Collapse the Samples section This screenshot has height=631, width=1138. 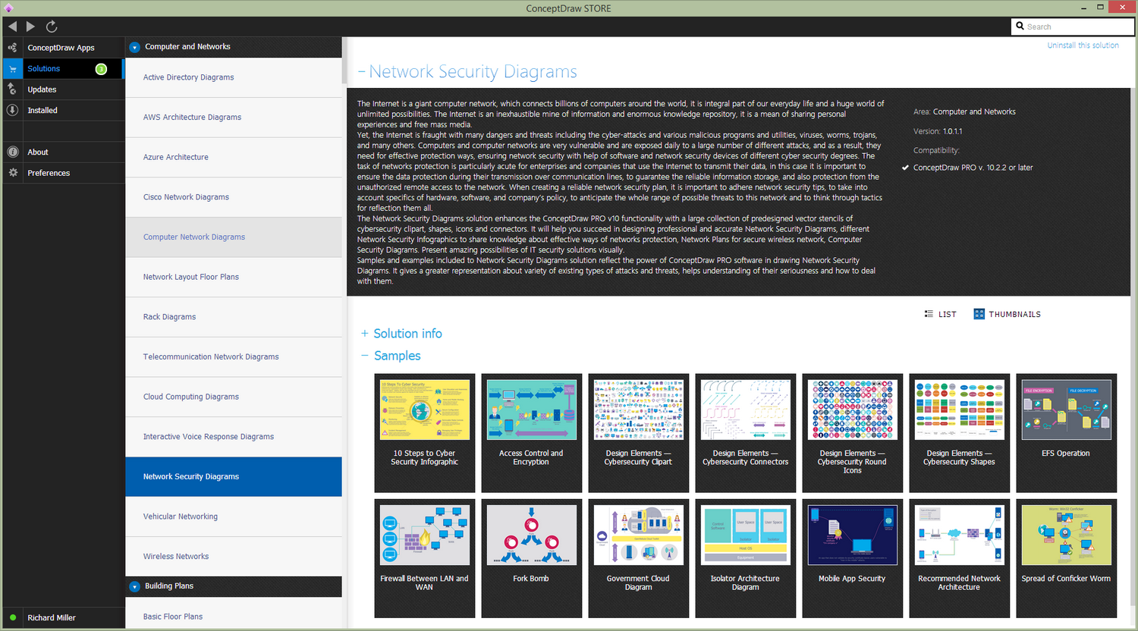tap(365, 356)
